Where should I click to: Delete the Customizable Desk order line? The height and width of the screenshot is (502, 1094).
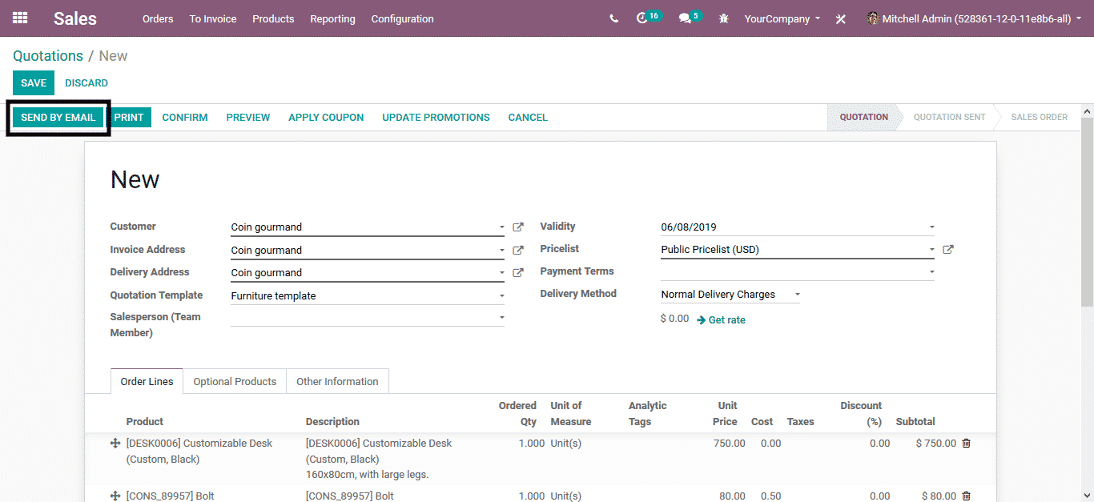pyautogui.click(x=966, y=444)
